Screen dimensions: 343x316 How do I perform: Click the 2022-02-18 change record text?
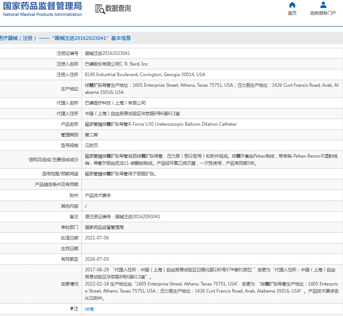coord(212,291)
